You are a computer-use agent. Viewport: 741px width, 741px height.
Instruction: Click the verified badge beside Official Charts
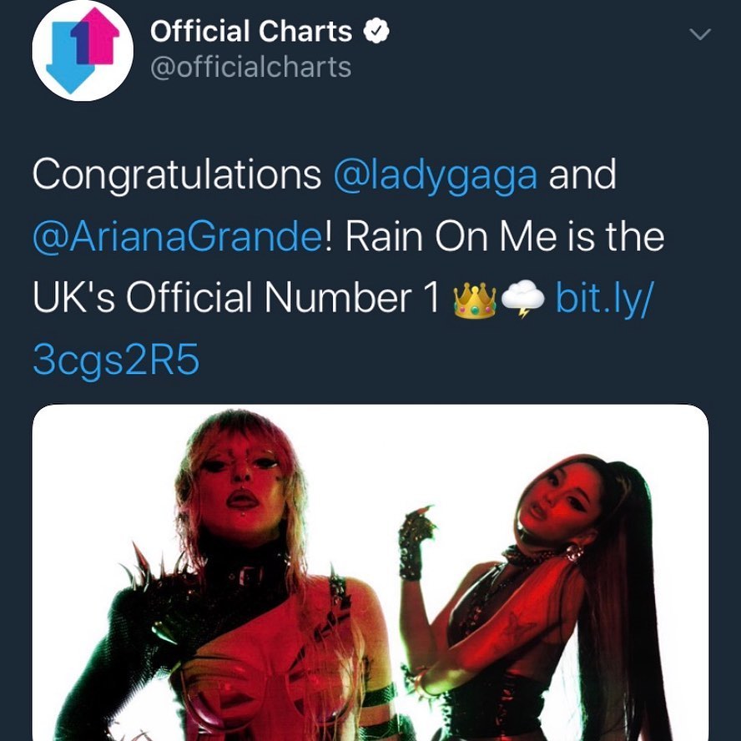pyautogui.click(x=377, y=32)
